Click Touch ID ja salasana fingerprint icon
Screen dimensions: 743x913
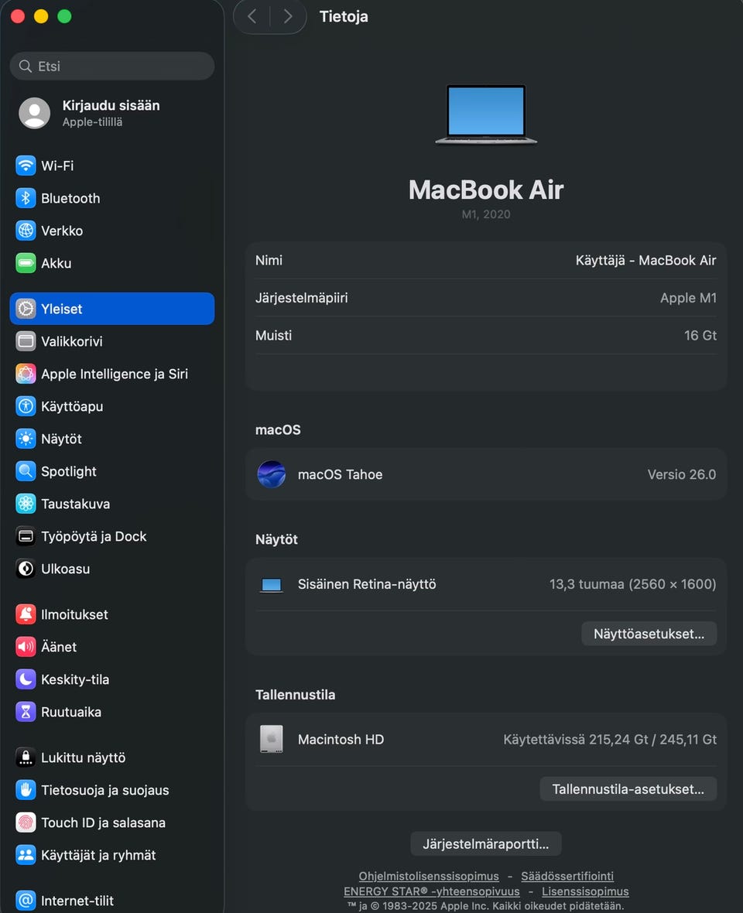tap(26, 822)
